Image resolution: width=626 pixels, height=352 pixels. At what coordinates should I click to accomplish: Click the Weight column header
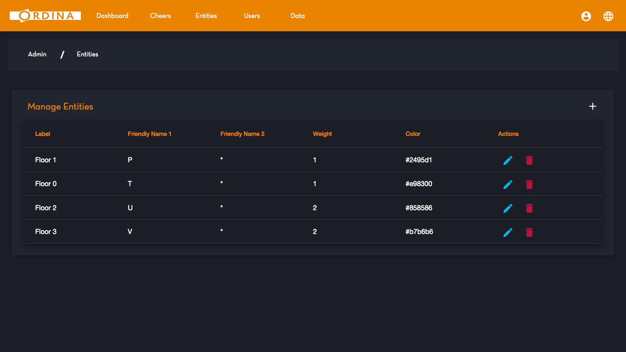pyautogui.click(x=322, y=134)
